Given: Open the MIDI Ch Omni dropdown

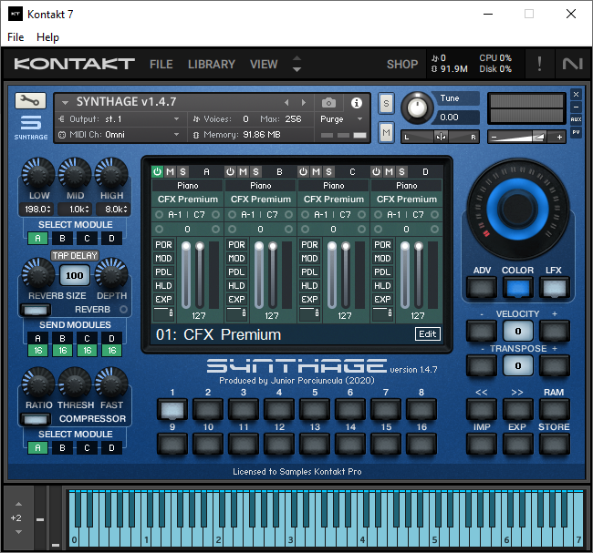Looking at the screenshot, I should pyautogui.click(x=120, y=135).
